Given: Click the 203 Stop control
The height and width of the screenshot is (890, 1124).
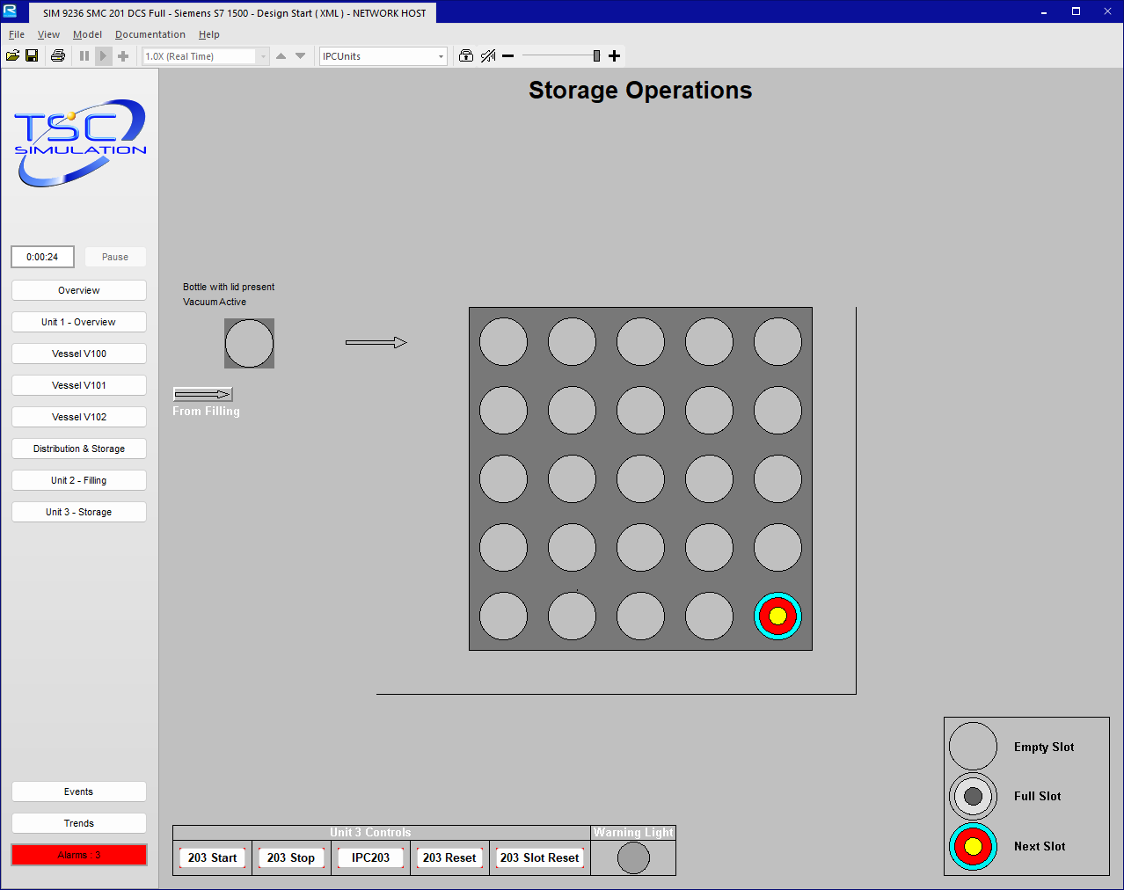Looking at the screenshot, I should coord(291,857).
